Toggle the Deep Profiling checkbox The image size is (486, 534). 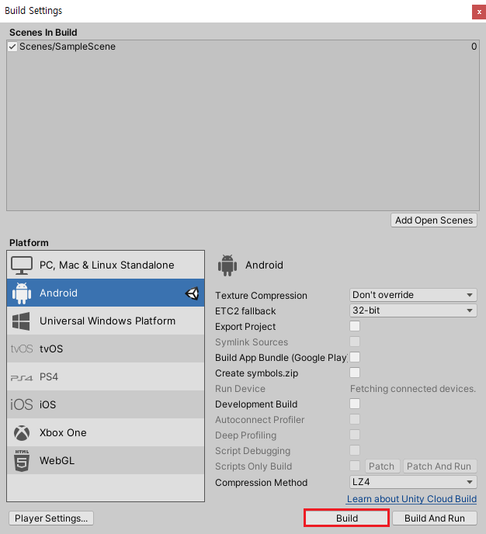[355, 435]
